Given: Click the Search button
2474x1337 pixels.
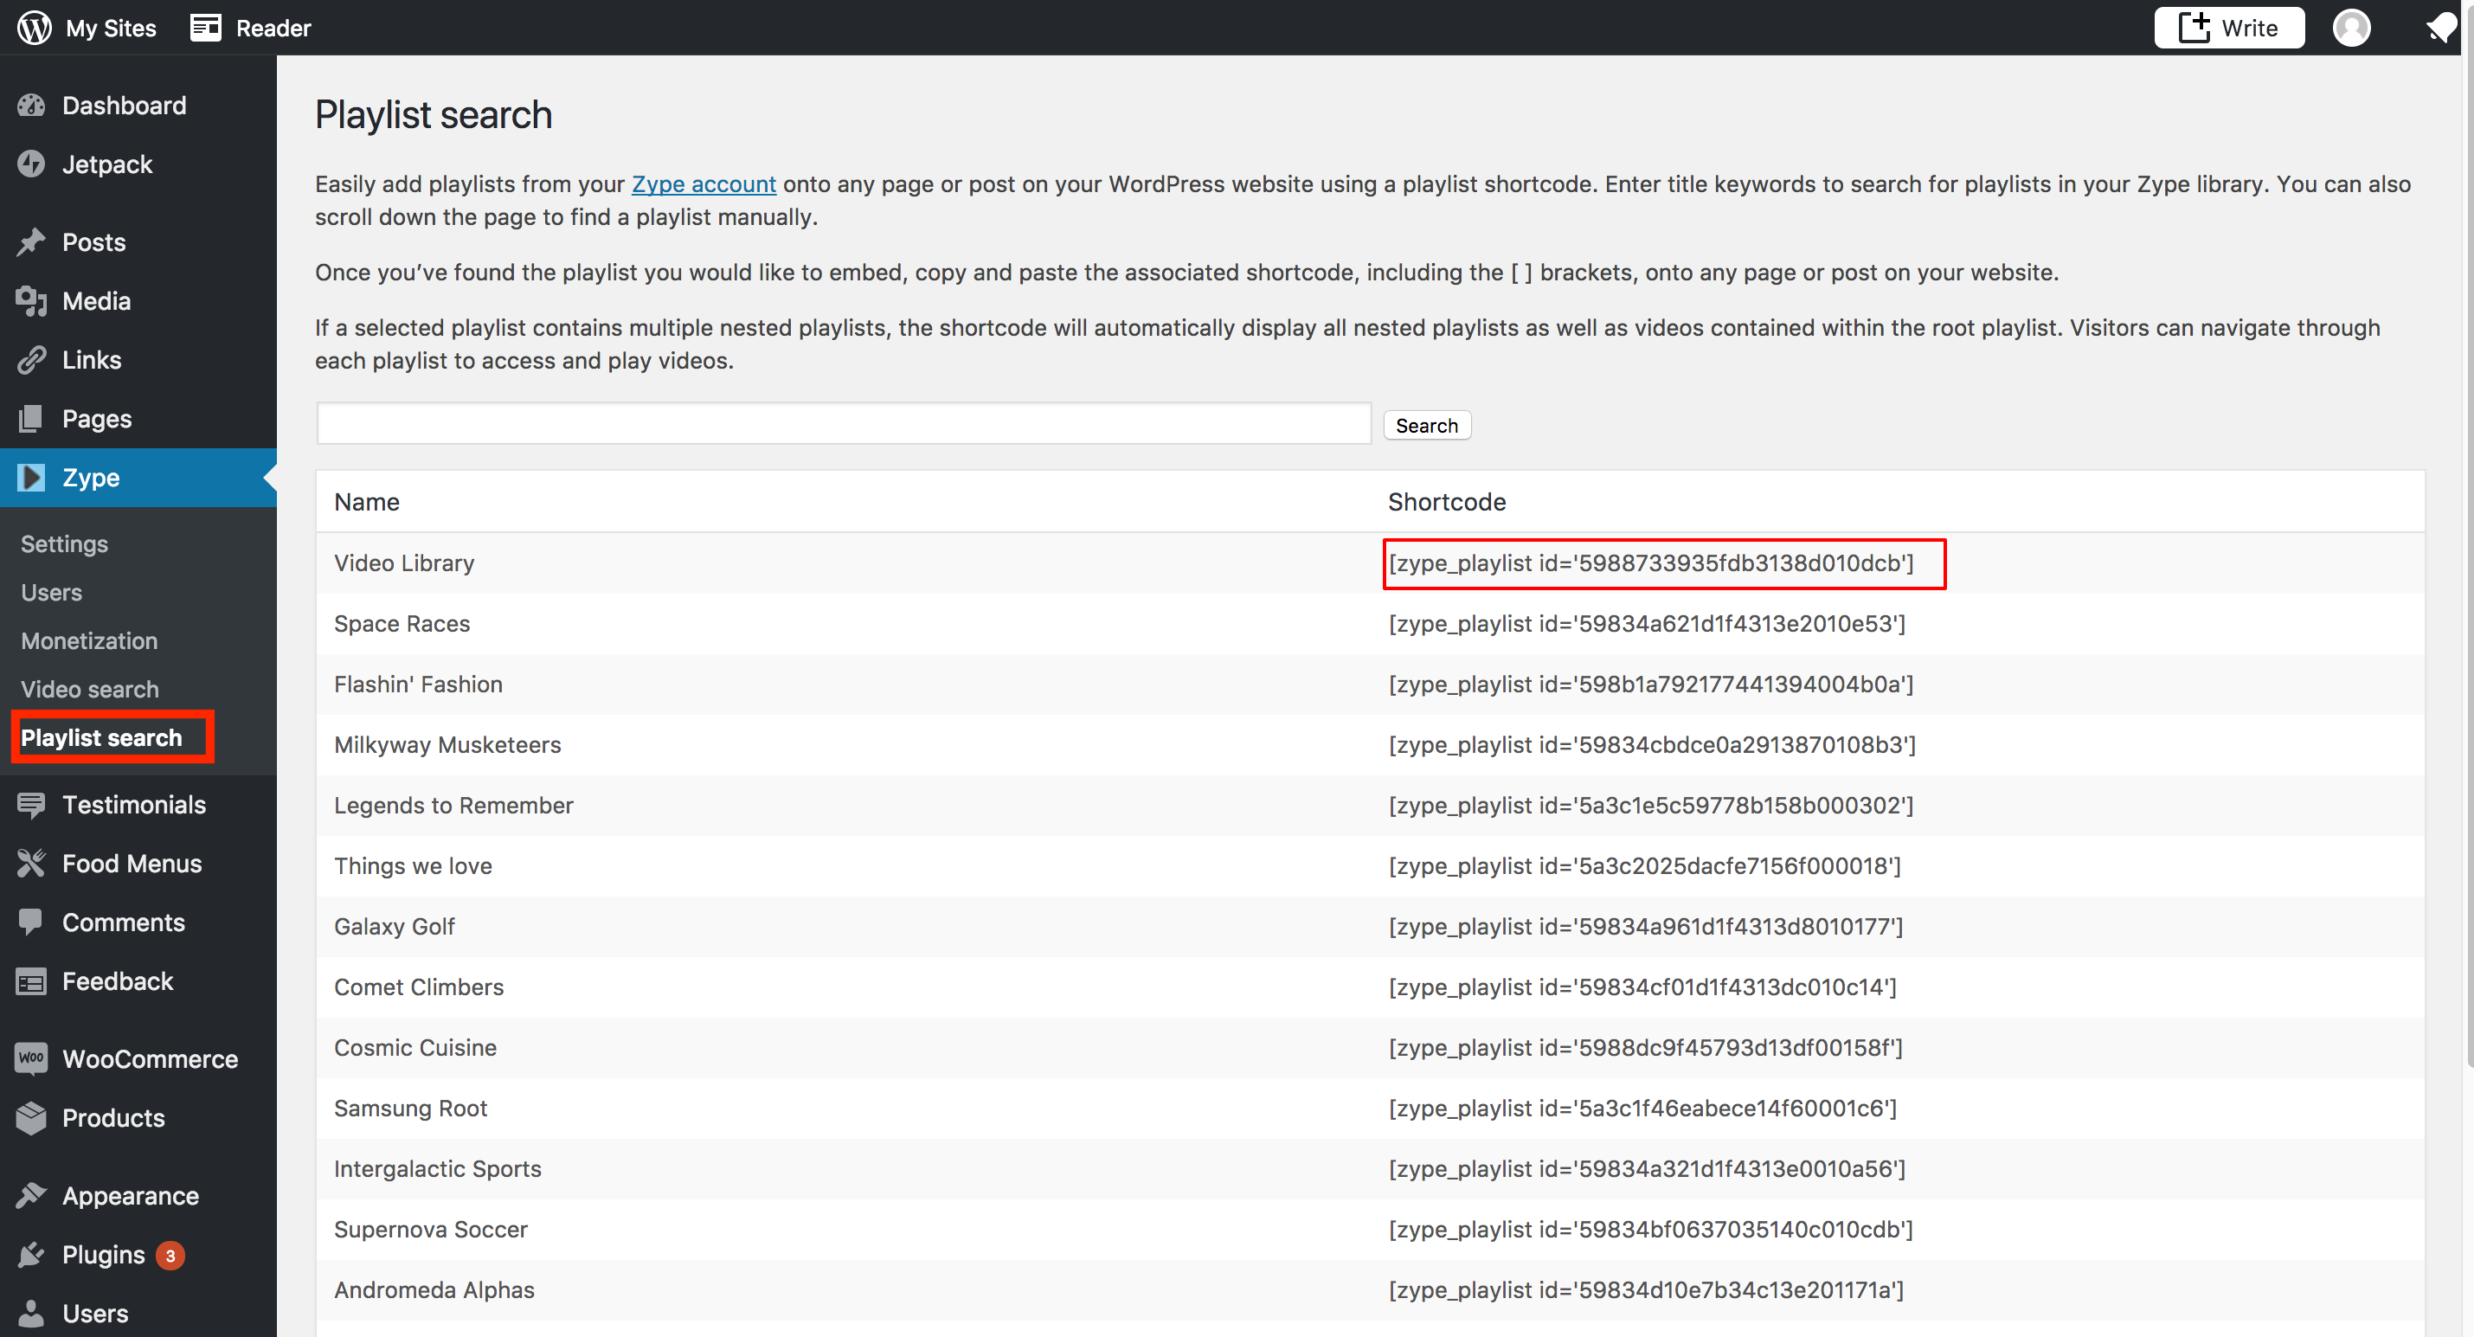Looking at the screenshot, I should point(1426,425).
